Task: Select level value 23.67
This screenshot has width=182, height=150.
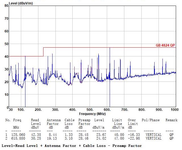Action: [x=101, y=135]
